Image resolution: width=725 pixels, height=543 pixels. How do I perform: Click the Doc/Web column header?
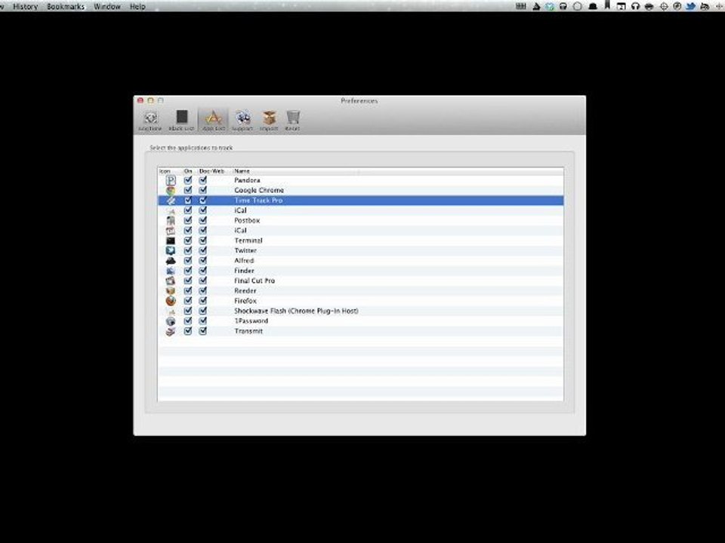(x=211, y=171)
